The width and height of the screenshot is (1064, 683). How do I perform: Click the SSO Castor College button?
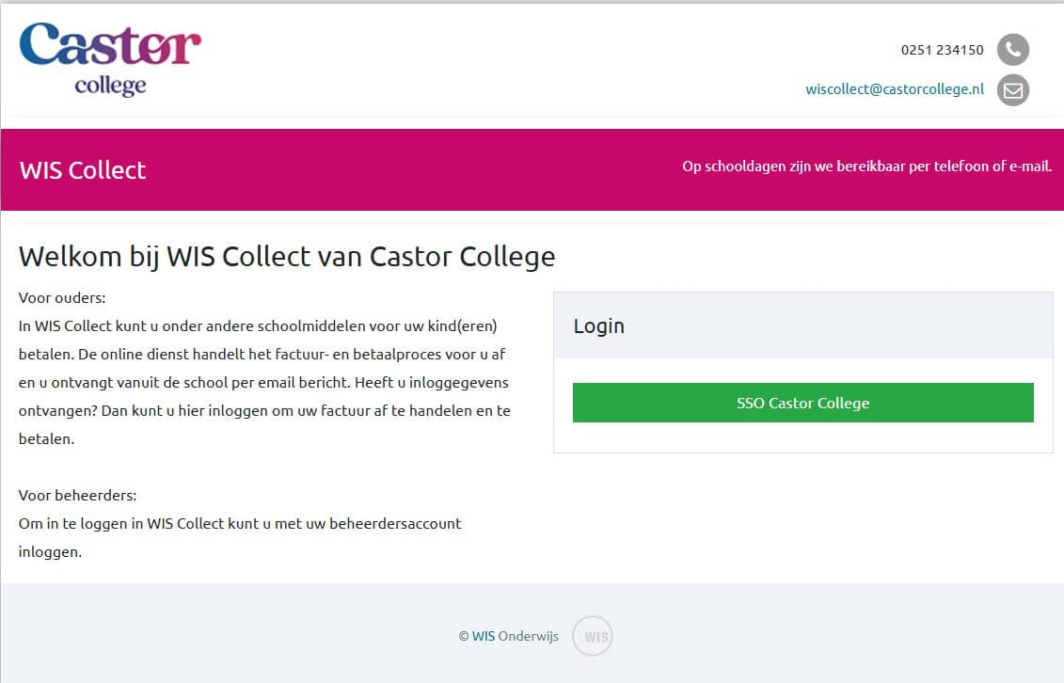click(x=802, y=403)
